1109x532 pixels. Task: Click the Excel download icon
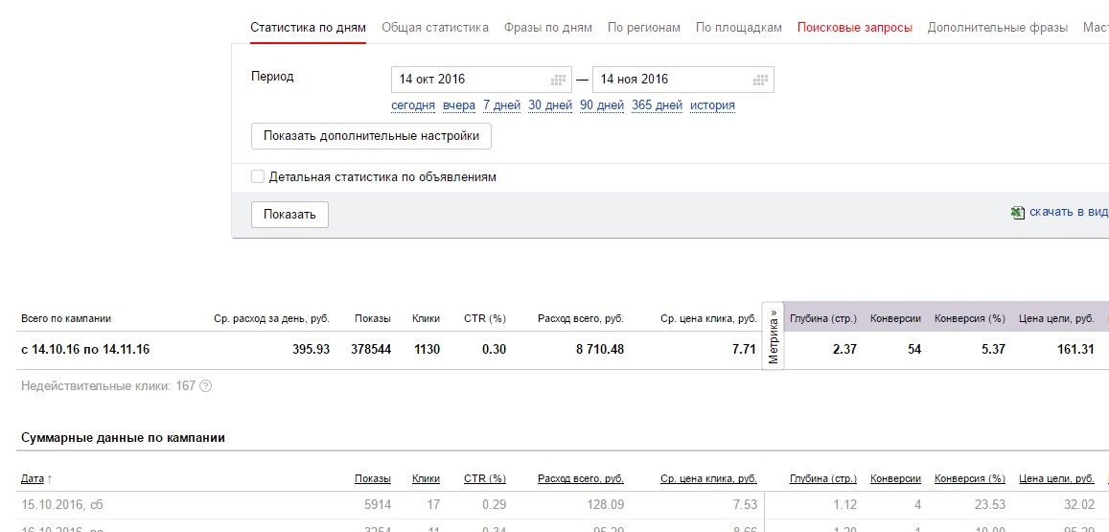1018,213
